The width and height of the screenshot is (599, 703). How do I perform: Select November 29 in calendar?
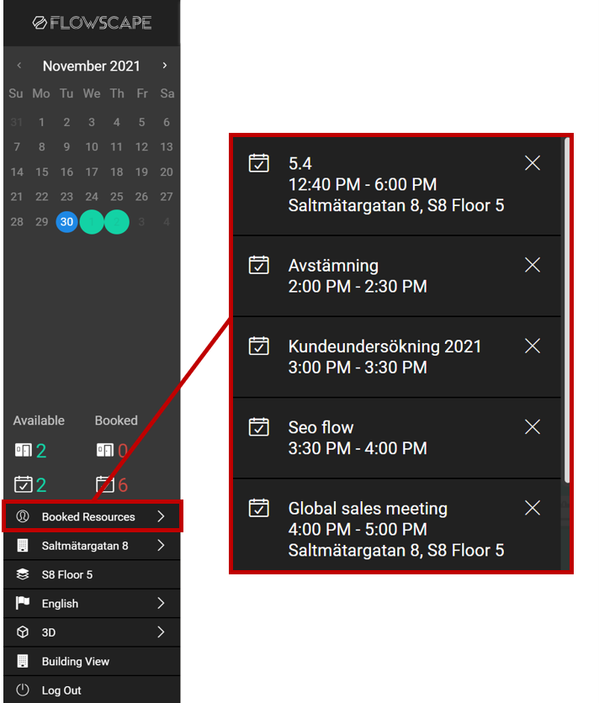[42, 221]
